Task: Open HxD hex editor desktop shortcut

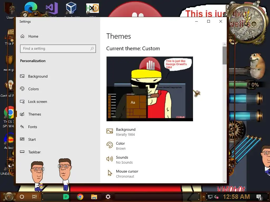Action: pyautogui.click(x=93, y=9)
